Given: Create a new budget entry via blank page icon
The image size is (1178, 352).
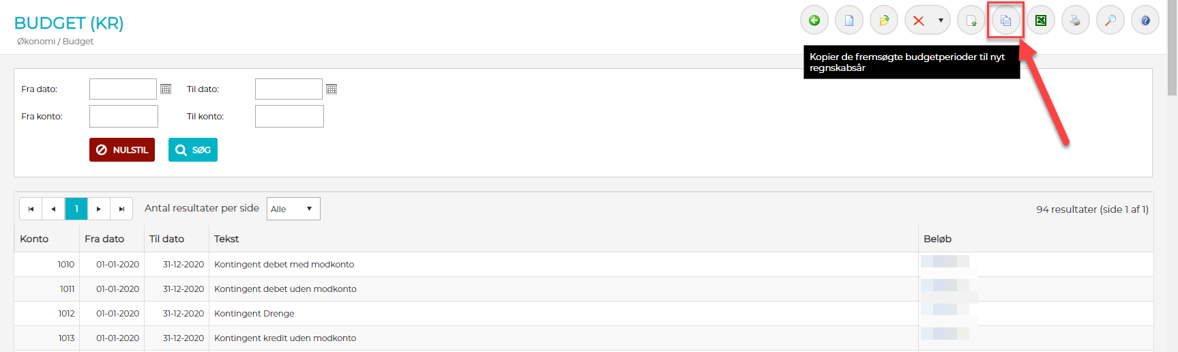Looking at the screenshot, I should [x=849, y=20].
